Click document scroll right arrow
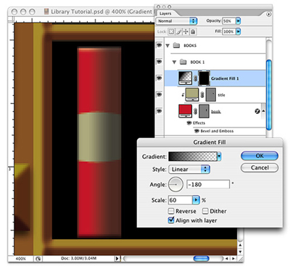 click(233, 259)
